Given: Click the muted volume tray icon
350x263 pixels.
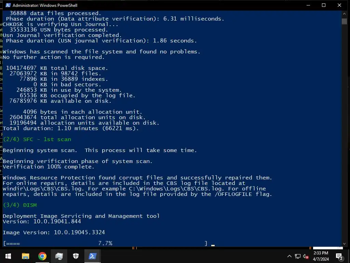Looking at the screenshot, I should point(306,256).
